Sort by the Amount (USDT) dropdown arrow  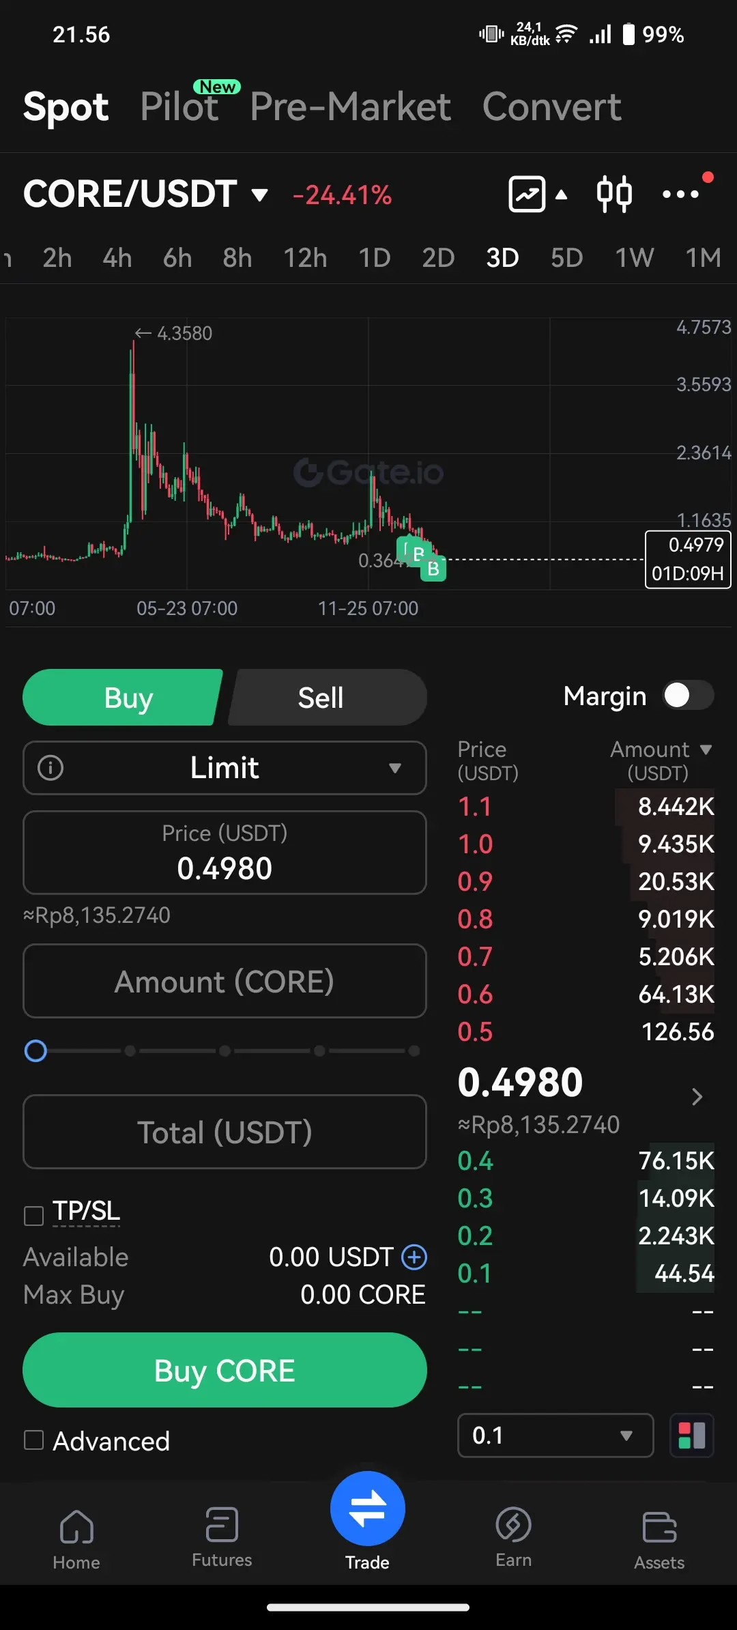tap(706, 749)
